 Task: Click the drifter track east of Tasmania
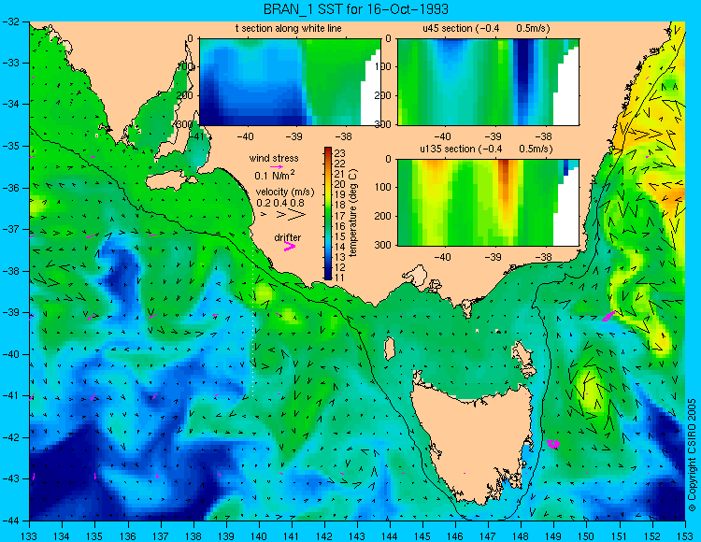pos(553,444)
